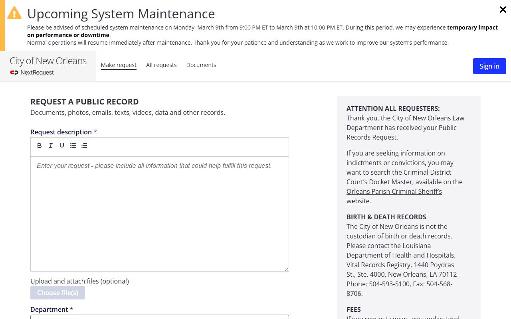Toggle bold formatting in the editor
This screenshot has height=319, width=511.
click(40, 146)
